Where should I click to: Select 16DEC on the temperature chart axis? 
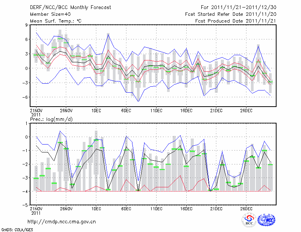[186, 111]
